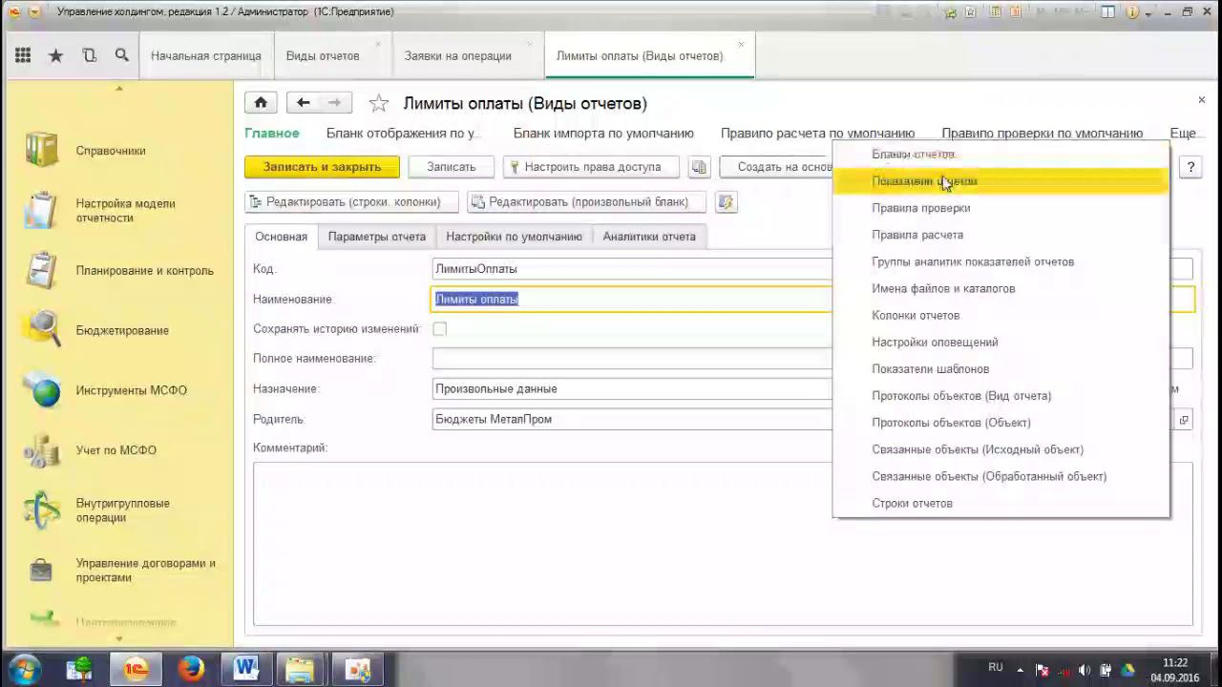
Task: Open the Родитель field link button
Action: click(1184, 420)
